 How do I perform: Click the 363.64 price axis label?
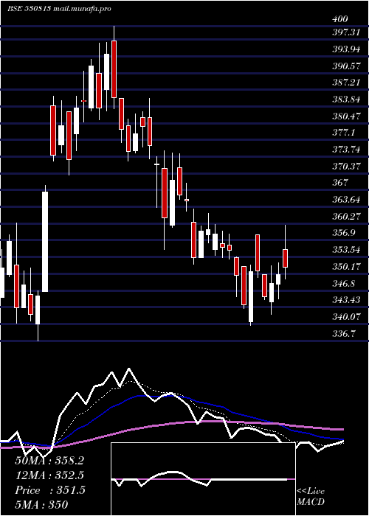345,200
